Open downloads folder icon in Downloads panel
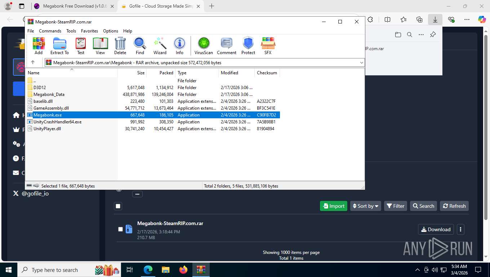The image size is (490, 277). 398,35
